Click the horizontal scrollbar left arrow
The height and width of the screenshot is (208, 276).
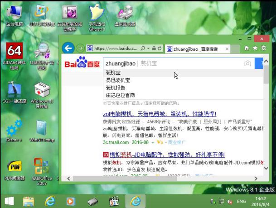pyautogui.click(x=69, y=179)
